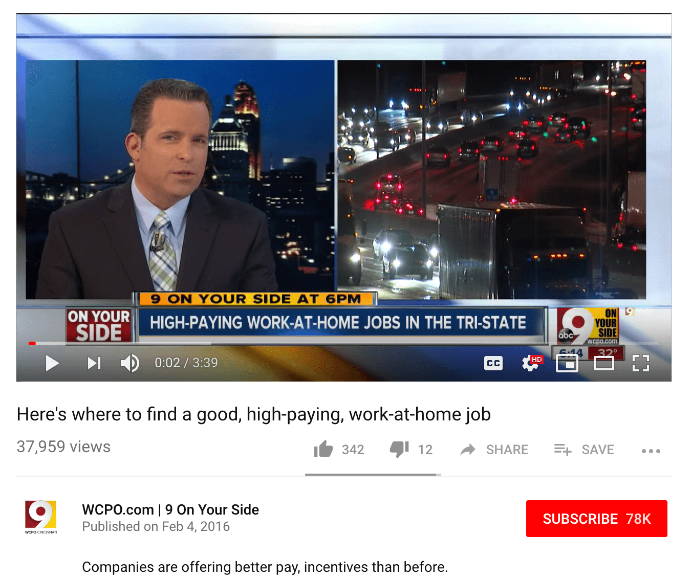Subscribe to the WCPO channel
Viewport: 692px width, 579px height.
(597, 519)
